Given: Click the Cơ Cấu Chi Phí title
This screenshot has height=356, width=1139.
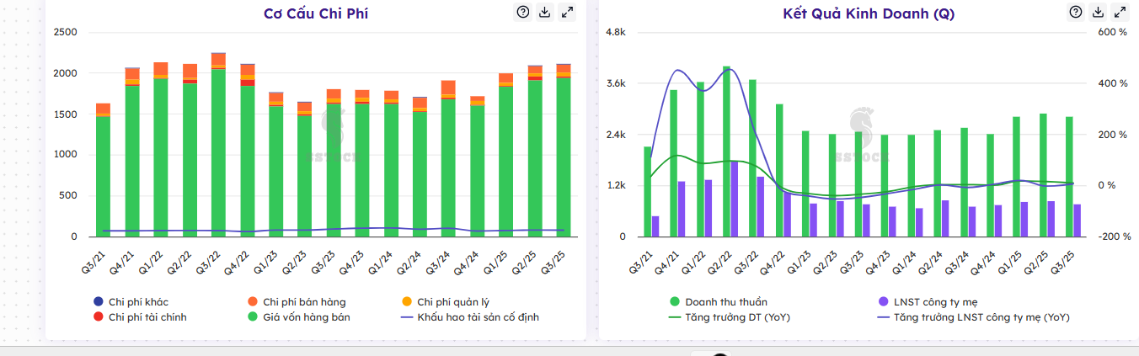Looking at the screenshot, I should pos(316,13).
